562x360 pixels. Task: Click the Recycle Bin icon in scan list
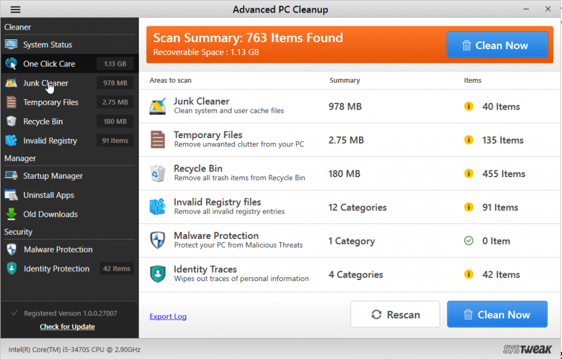pyautogui.click(x=158, y=173)
